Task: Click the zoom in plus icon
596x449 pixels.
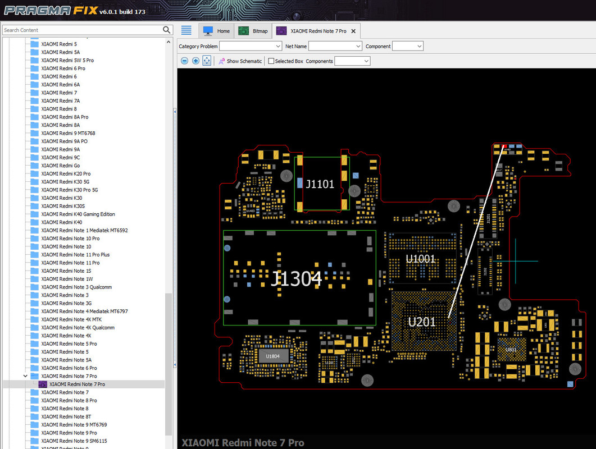Action: (x=195, y=61)
